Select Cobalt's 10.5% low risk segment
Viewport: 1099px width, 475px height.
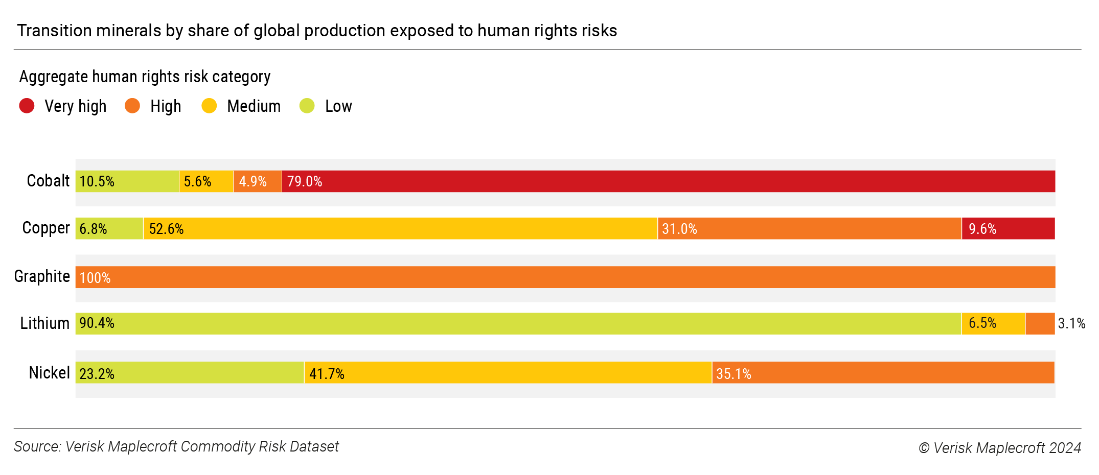[x=127, y=181]
